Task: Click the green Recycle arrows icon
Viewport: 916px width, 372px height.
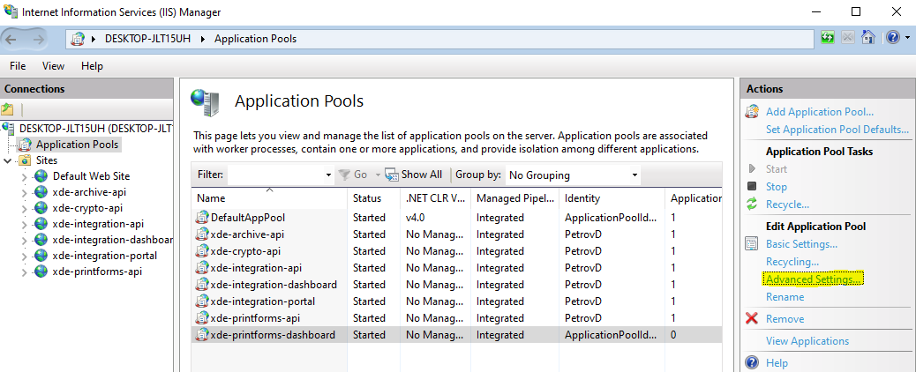Action: click(753, 205)
